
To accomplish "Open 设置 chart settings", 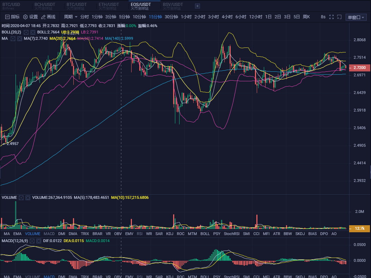I will (30, 17).
